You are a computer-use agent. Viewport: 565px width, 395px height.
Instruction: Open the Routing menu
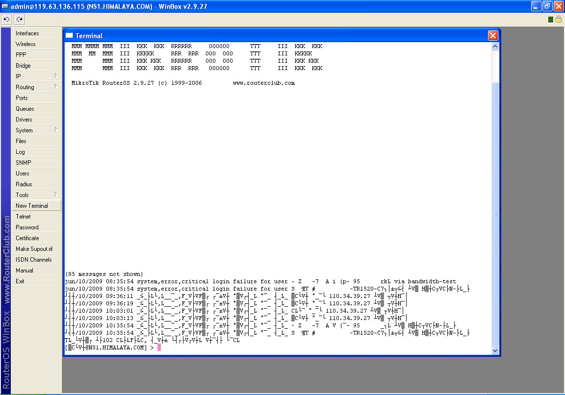coord(36,87)
